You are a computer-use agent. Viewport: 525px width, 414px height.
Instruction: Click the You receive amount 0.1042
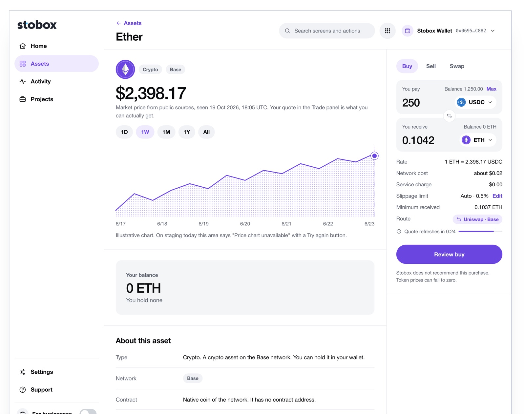click(x=418, y=140)
